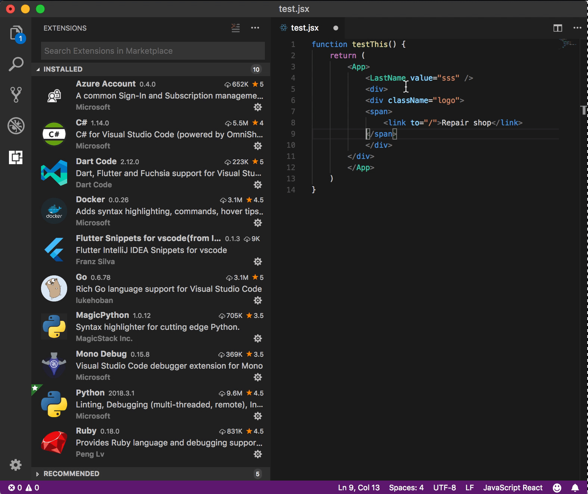
Task: Place cursor on function testThis() line
Action: coord(359,44)
